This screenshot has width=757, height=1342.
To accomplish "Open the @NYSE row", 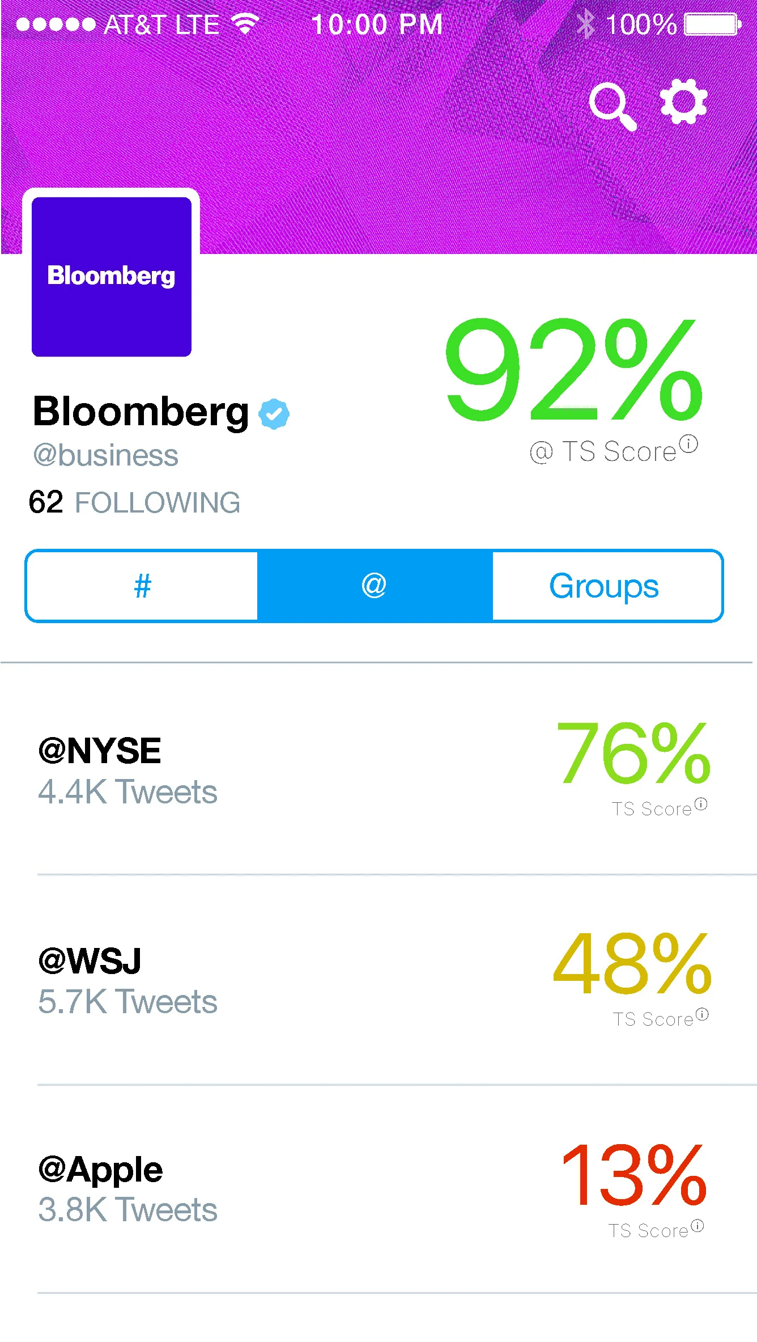I will 378,769.
